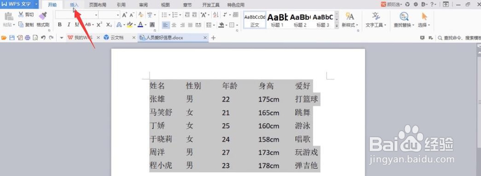This screenshot has height=176, width=481.
Task: Click the shrink font size icon
Action: 132,15
